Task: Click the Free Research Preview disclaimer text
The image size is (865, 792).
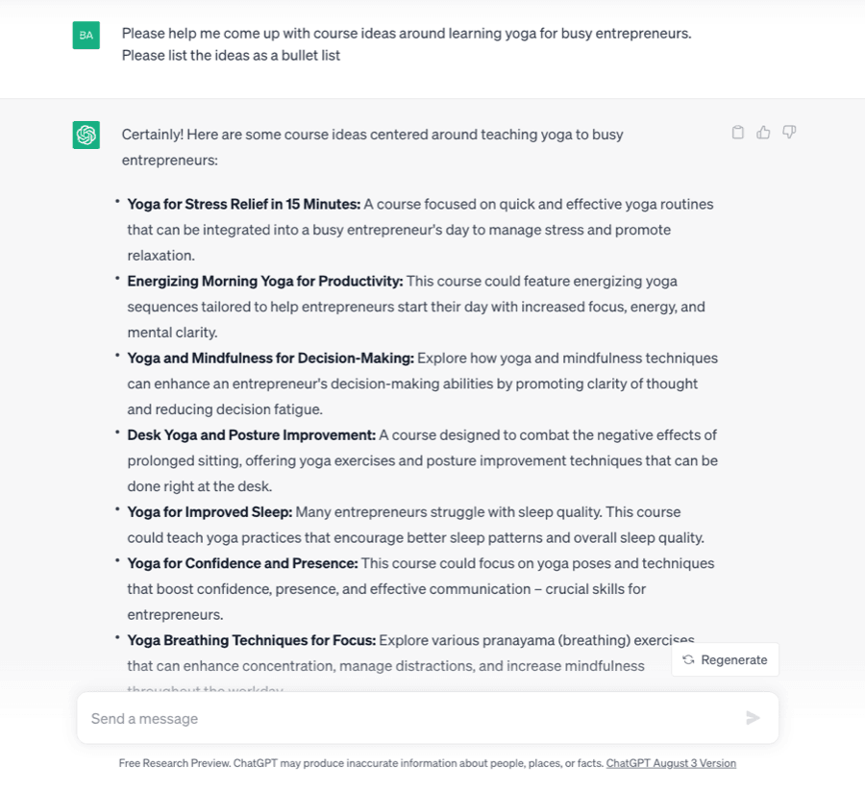Action: [361, 763]
